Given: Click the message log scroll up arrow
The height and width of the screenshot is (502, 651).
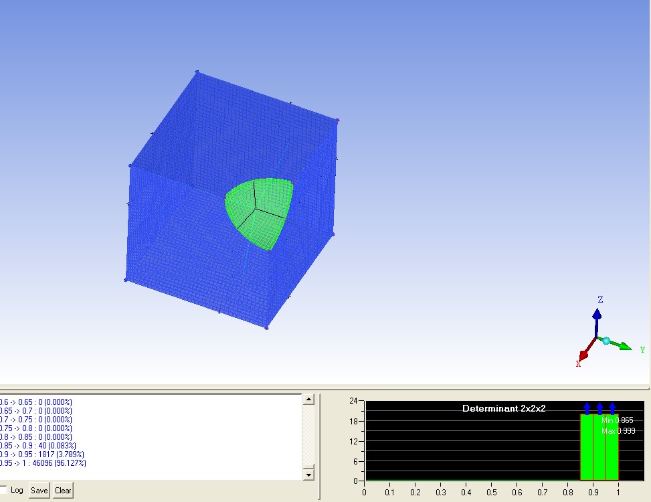Looking at the screenshot, I should (308, 400).
